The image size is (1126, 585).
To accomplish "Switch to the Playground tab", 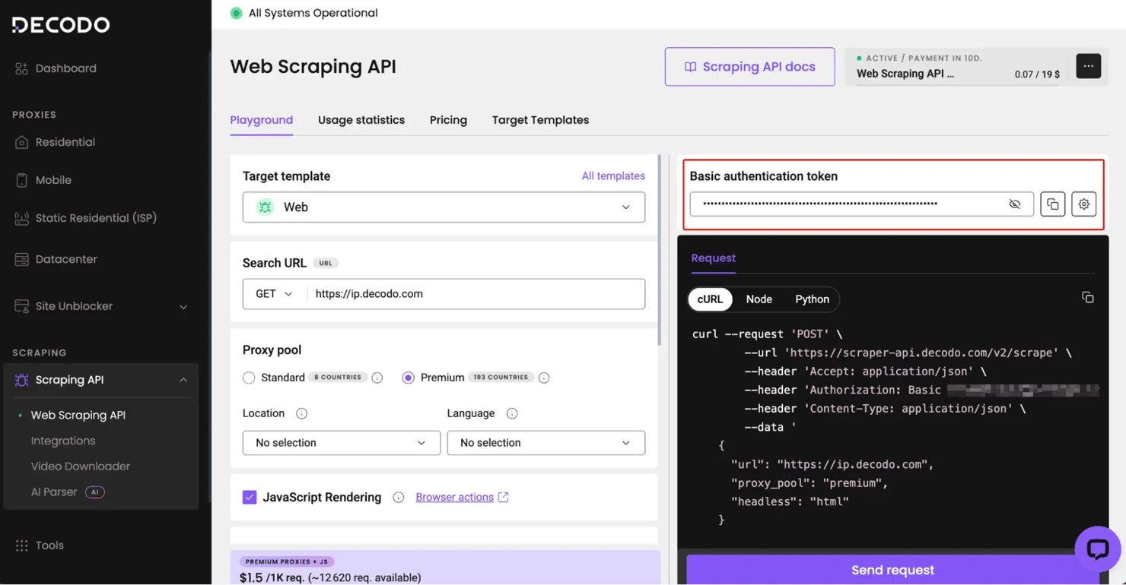I will pos(262,120).
